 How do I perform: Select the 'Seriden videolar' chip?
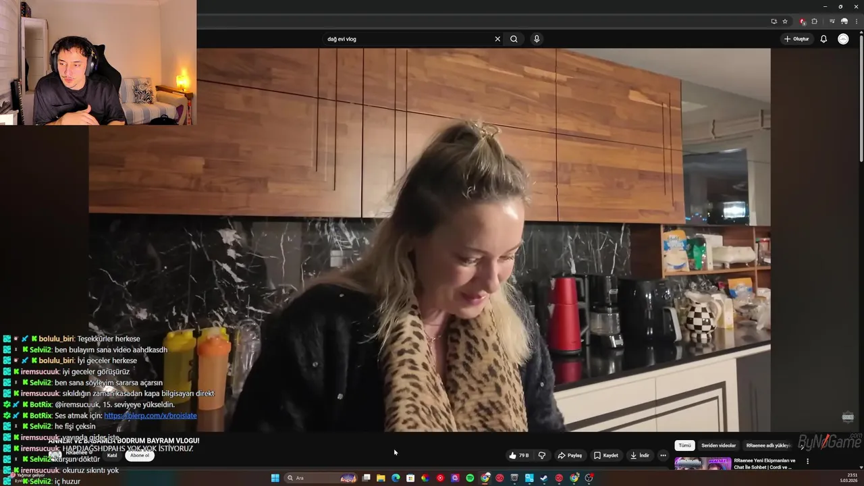718,446
